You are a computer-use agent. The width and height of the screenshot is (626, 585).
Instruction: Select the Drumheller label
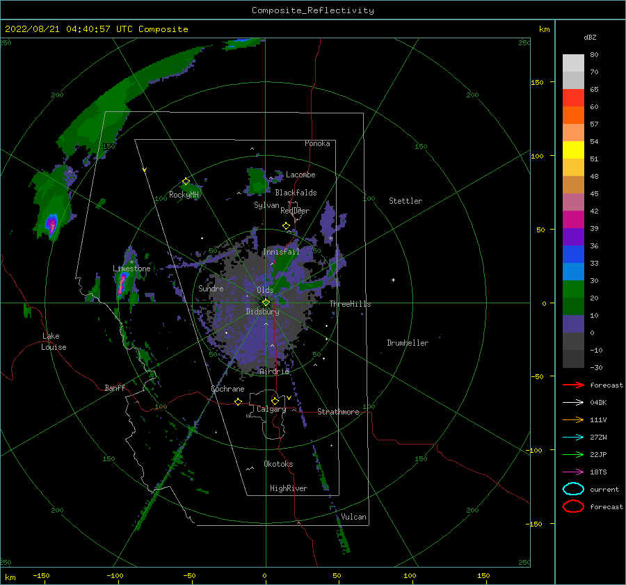408,343
